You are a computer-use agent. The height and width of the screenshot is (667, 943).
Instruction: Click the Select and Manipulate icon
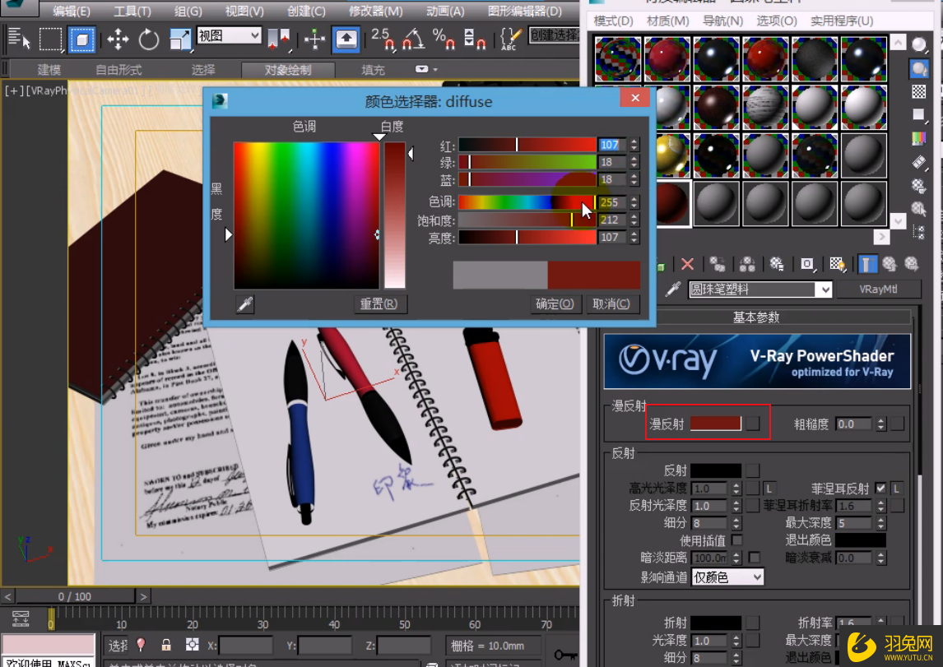[x=314, y=39]
